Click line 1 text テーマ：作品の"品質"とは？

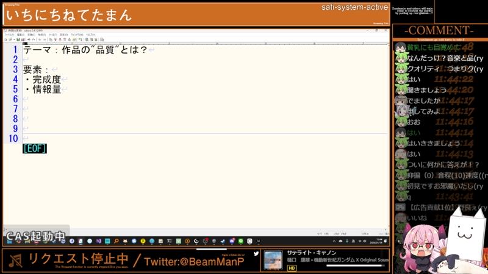tap(85, 50)
